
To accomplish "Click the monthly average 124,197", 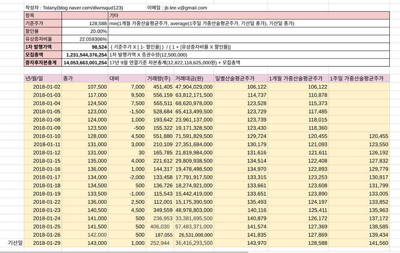I will pos(298,202).
